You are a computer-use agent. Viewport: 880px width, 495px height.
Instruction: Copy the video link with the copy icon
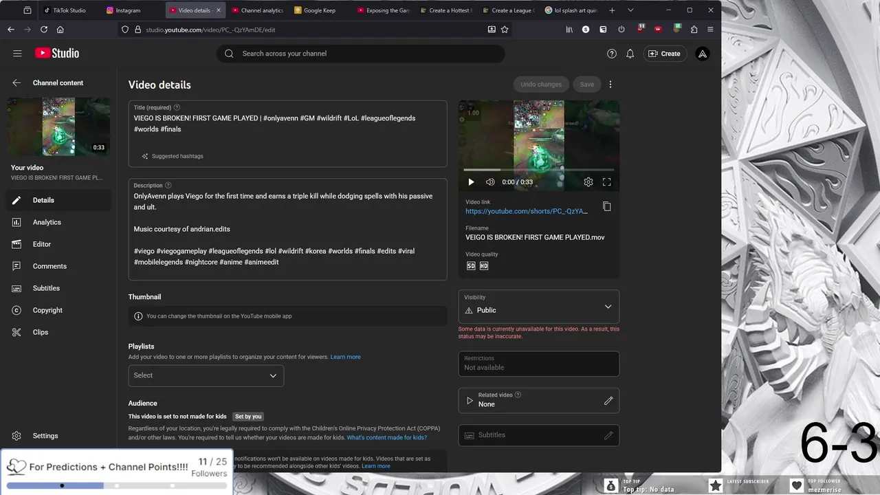point(606,207)
